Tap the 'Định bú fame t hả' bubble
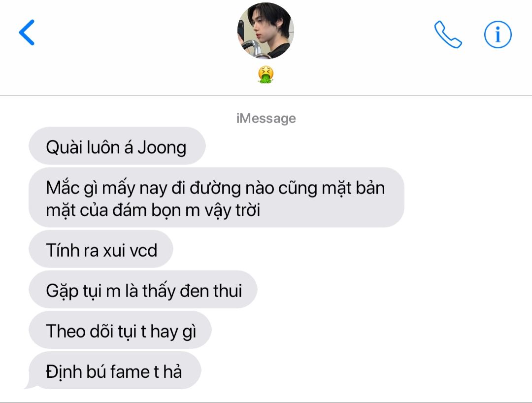The width and height of the screenshot is (532, 403). point(115,370)
